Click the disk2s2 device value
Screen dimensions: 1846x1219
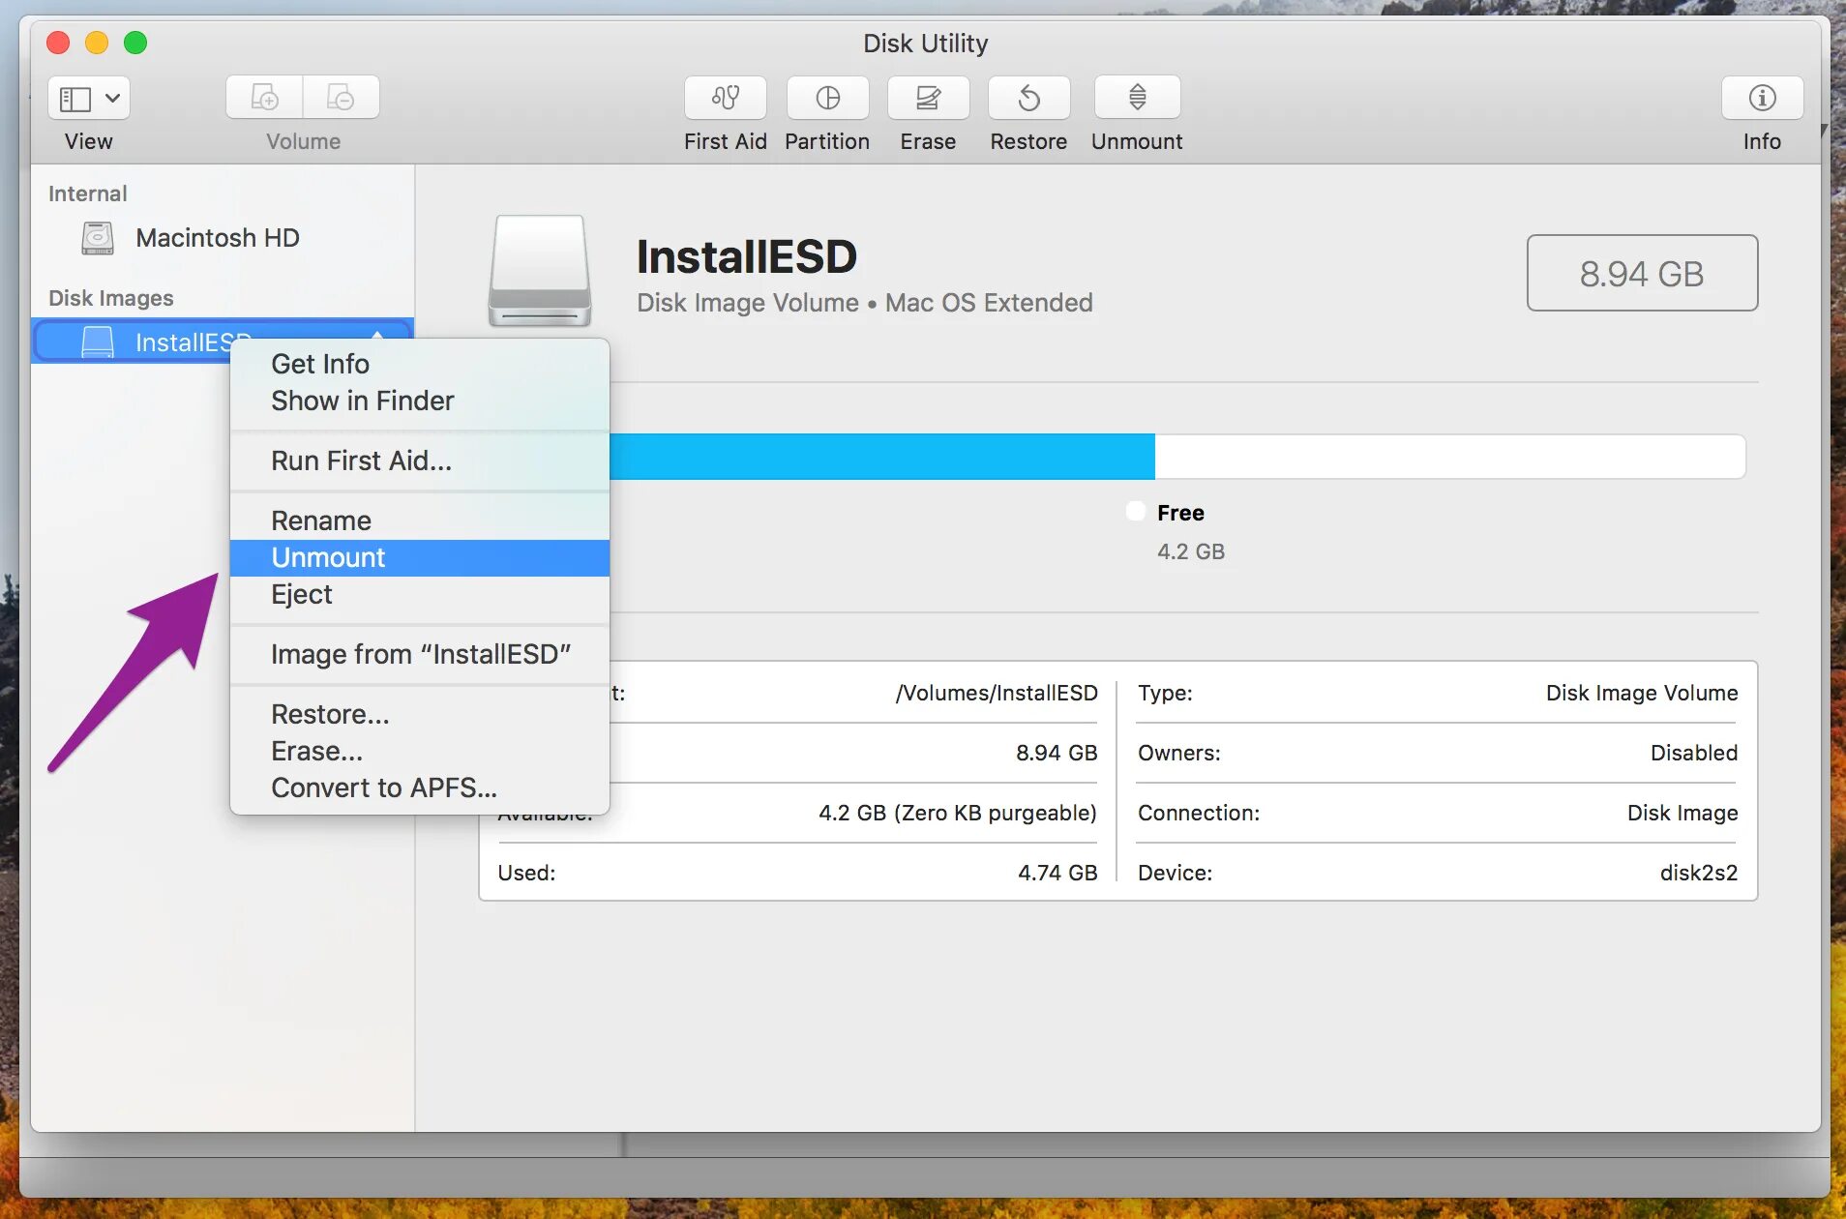tap(1699, 873)
